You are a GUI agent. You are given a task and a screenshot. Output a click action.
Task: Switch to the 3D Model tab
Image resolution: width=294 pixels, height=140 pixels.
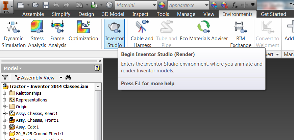[113, 14]
